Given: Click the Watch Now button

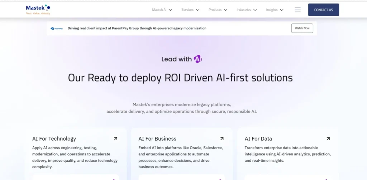Looking at the screenshot, I should click(302, 28).
